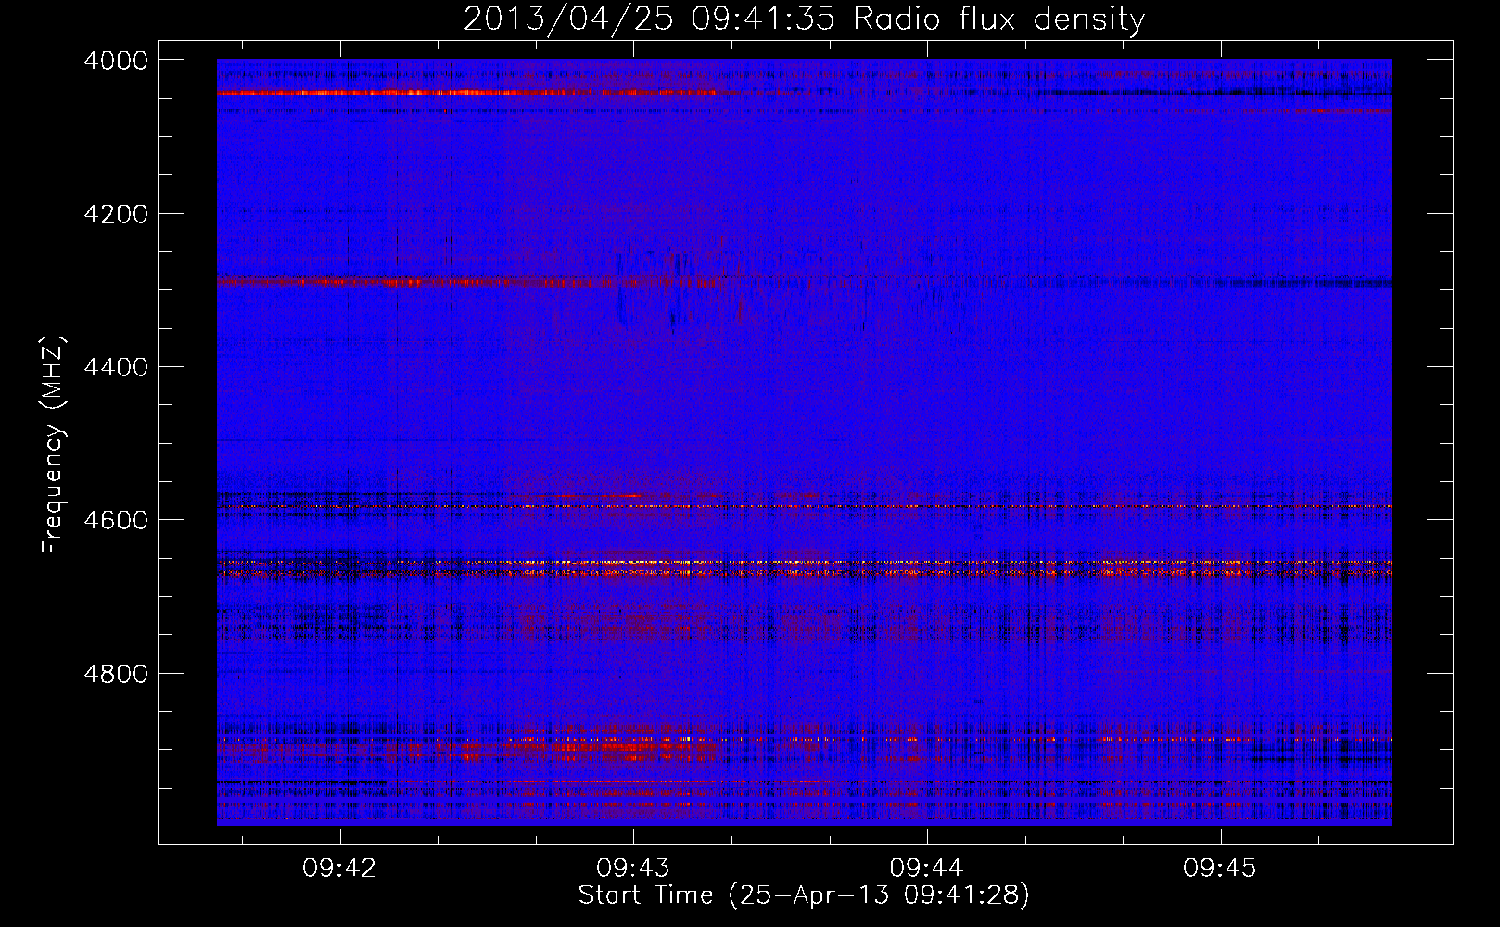Click the 09:45 time tick label
The height and width of the screenshot is (927, 1500).
pyautogui.click(x=1221, y=869)
